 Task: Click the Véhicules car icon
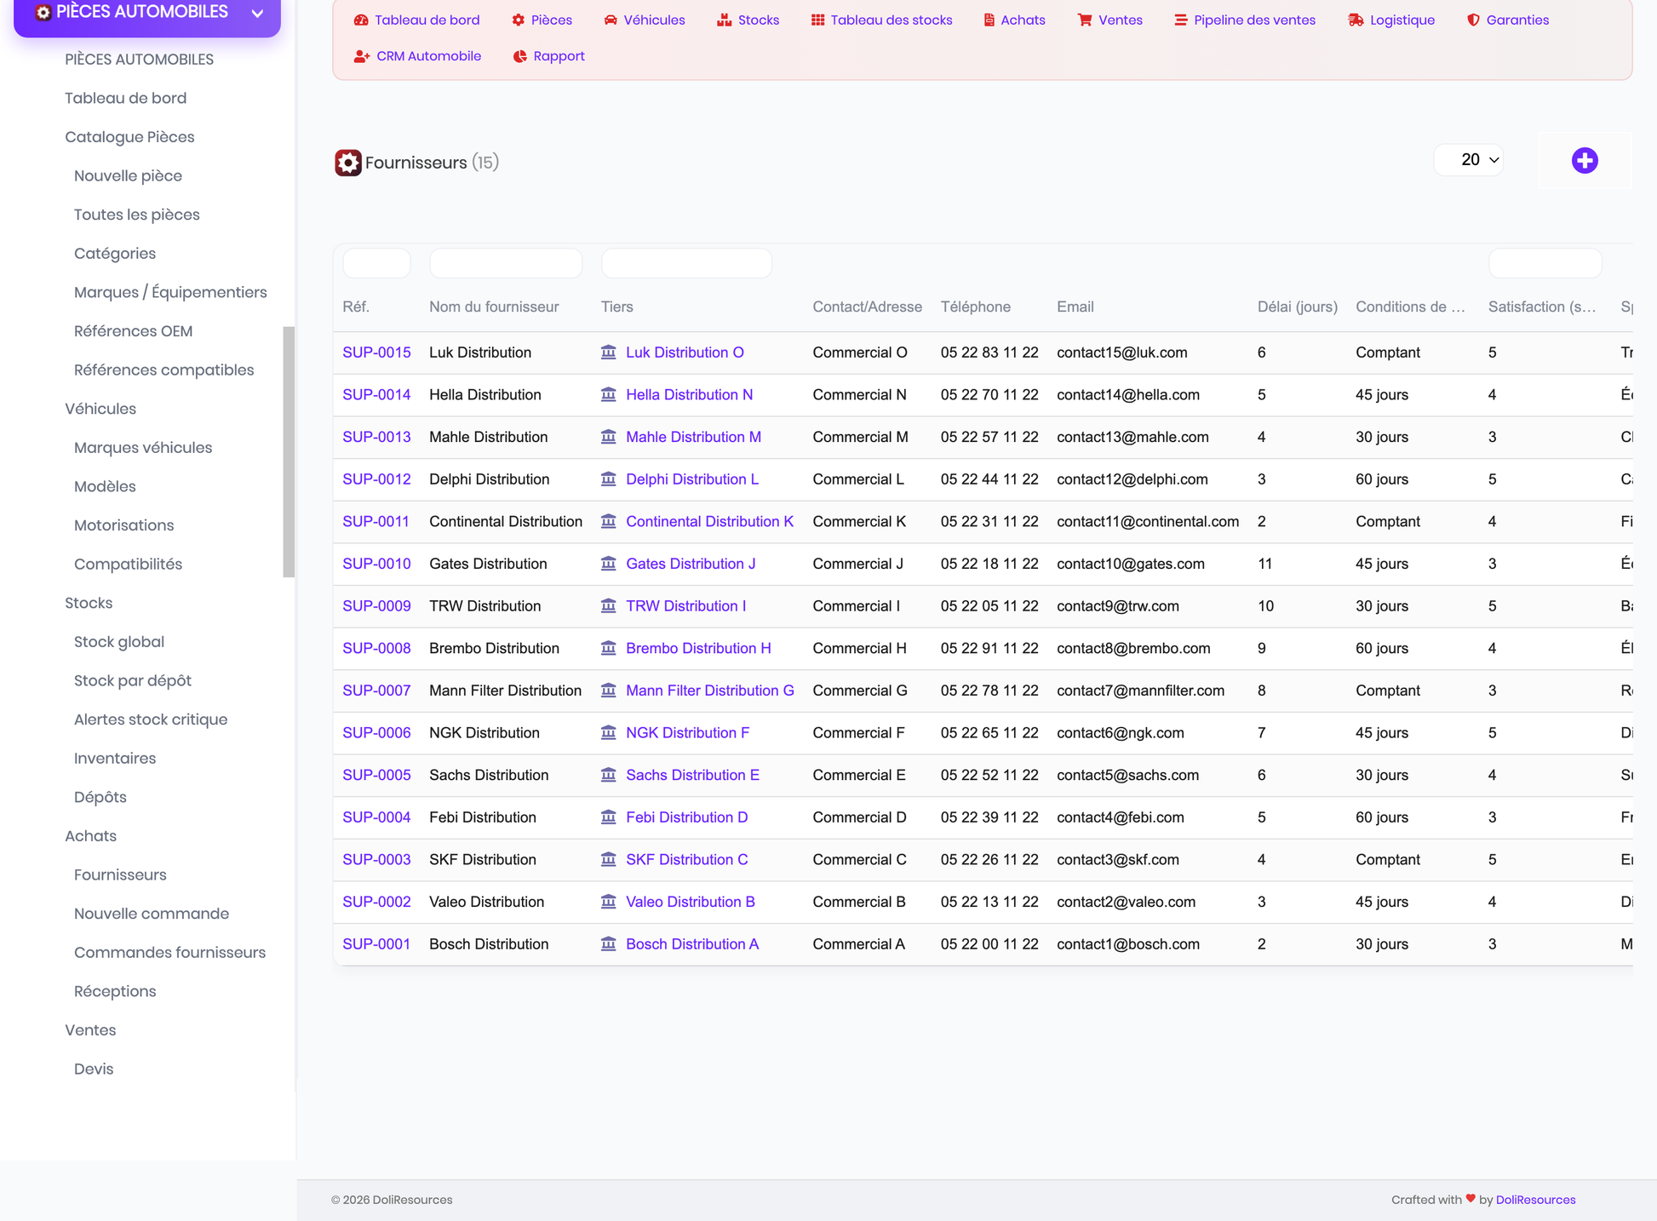pyautogui.click(x=611, y=20)
